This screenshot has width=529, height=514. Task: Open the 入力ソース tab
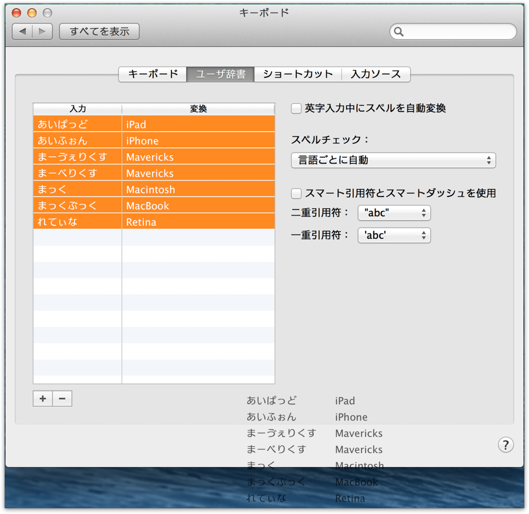[x=376, y=74]
